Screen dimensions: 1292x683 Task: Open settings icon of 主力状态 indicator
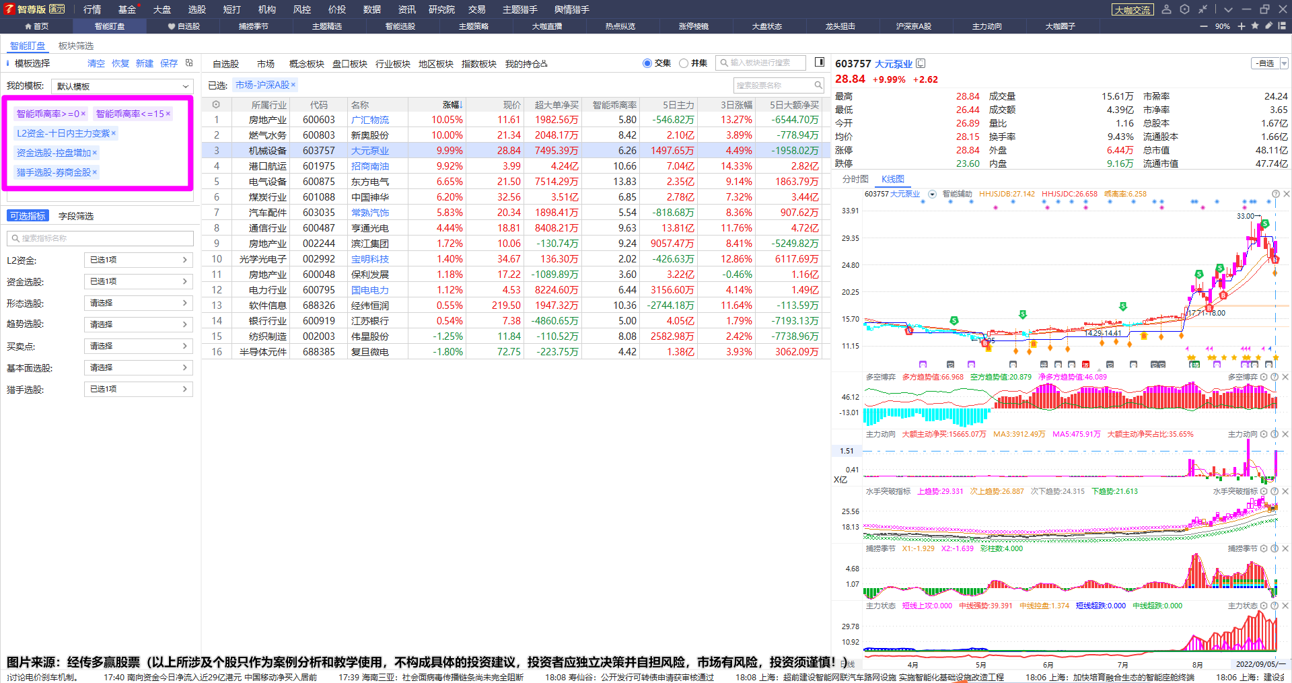click(x=1264, y=606)
